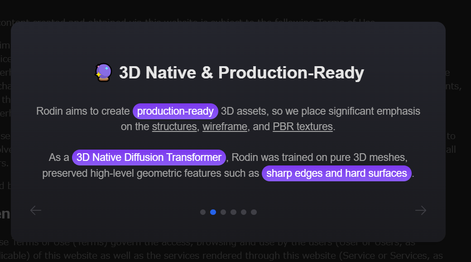Go to the previous slide with left arrow
This screenshot has height=262, width=471.
point(36,210)
